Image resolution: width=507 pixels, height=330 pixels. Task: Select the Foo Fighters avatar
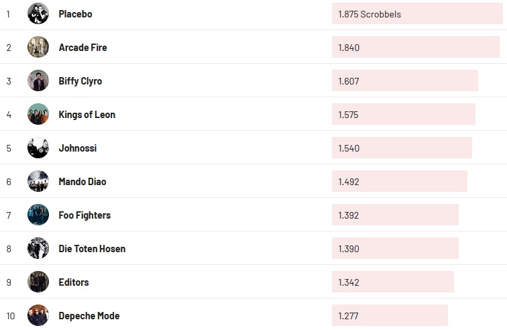tap(38, 215)
